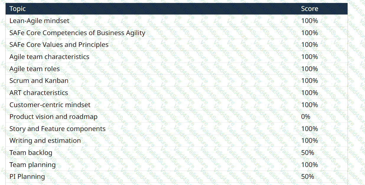Click the Topic column header
The image size is (365, 185).
[x=17, y=9]
